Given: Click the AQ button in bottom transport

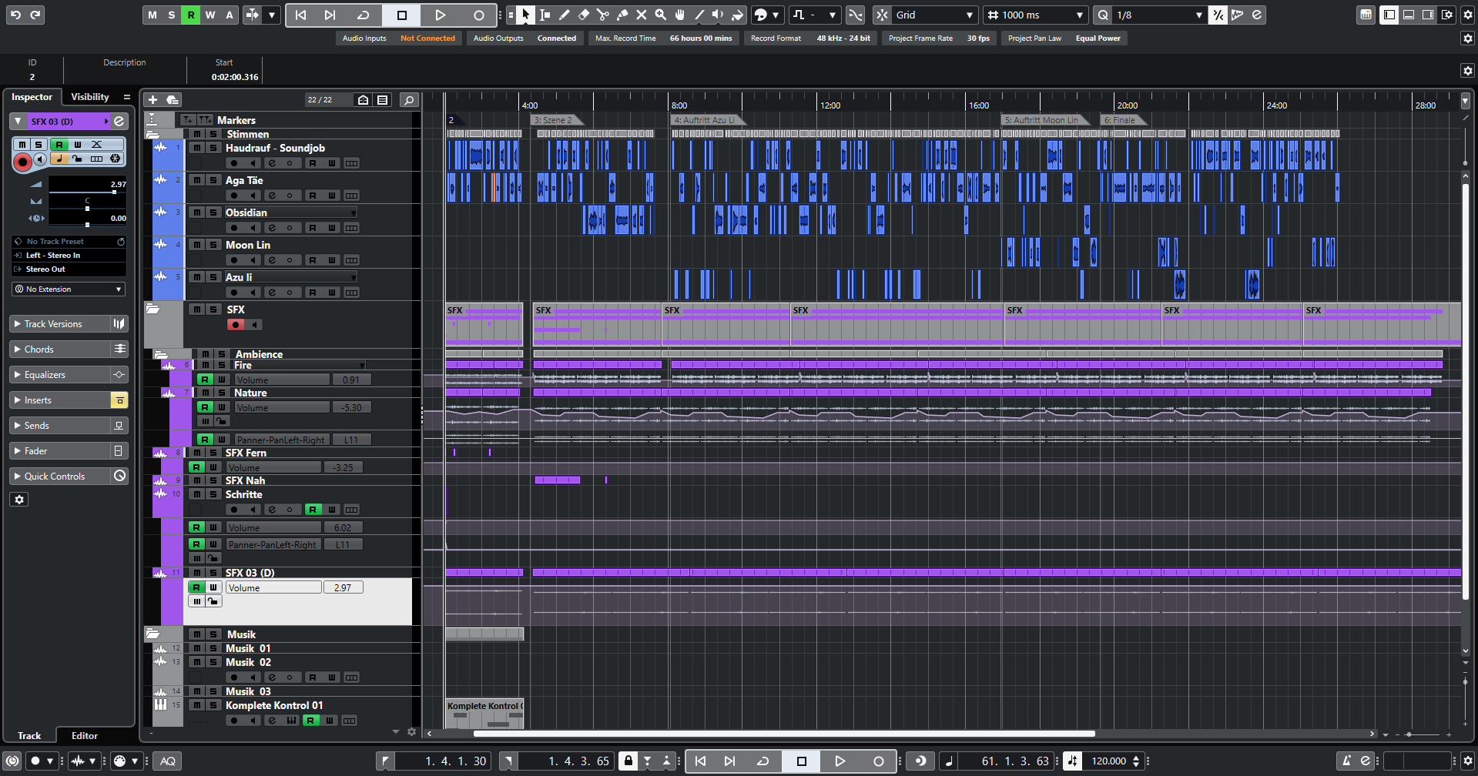Looking at the screenshot, I should [168, 761].
